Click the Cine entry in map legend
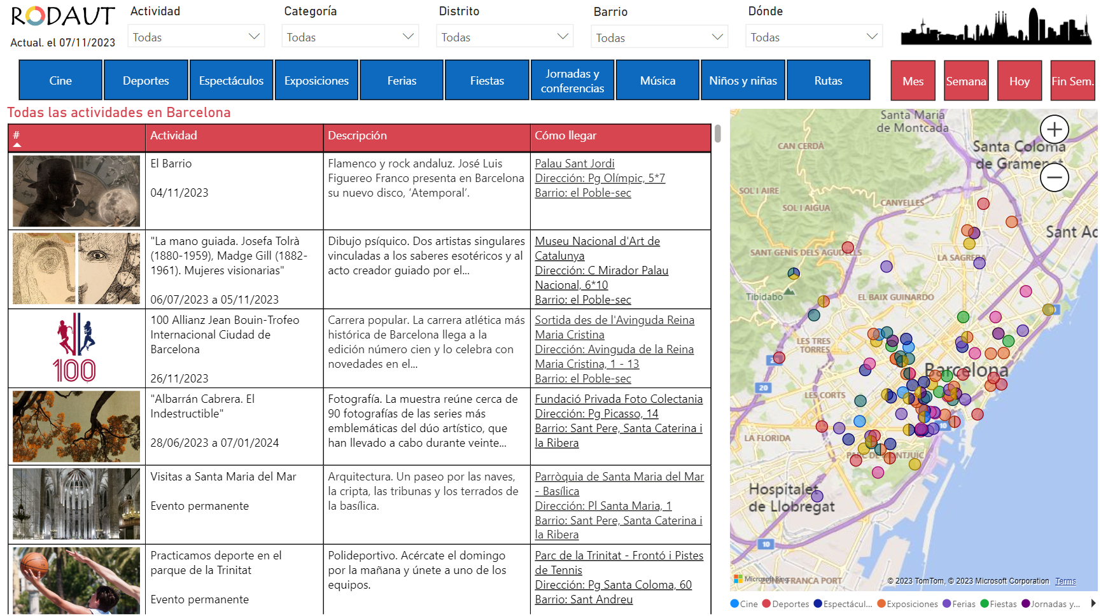 click(x=744, y=604)
